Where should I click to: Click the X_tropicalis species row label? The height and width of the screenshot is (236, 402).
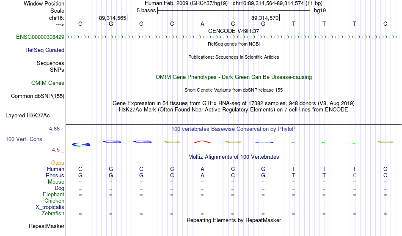click(x=50, y=207)
